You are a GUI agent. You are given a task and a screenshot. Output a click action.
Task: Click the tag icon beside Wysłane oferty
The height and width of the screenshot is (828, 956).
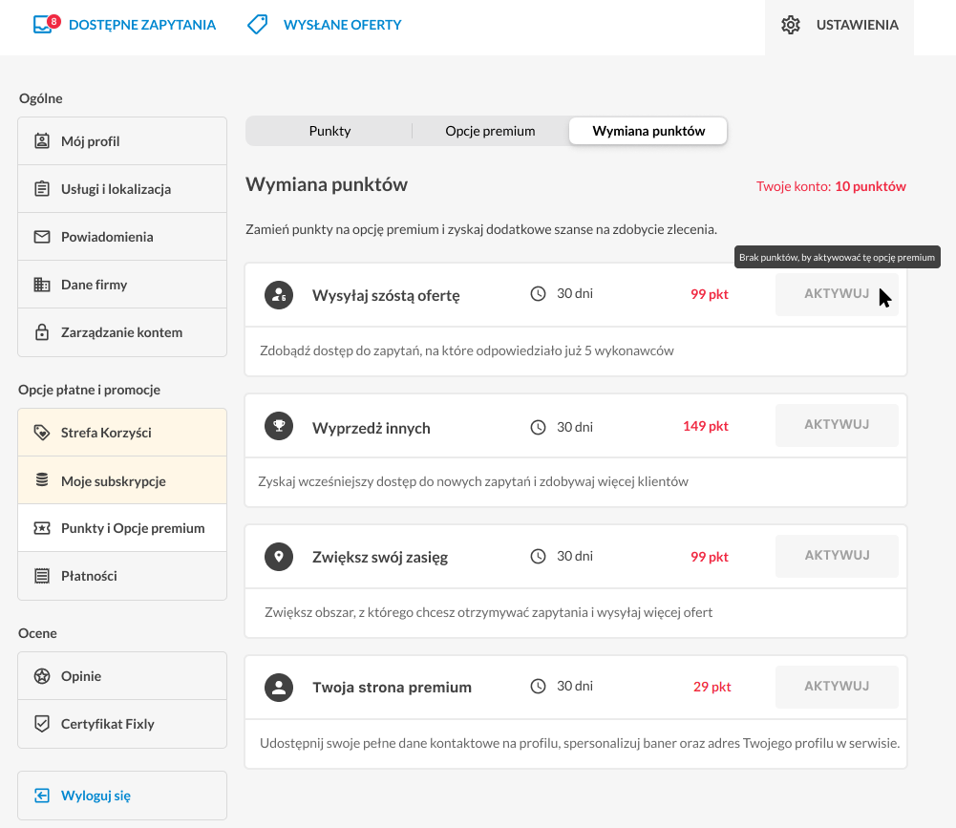pyautogui.click(x=257, y=25)
